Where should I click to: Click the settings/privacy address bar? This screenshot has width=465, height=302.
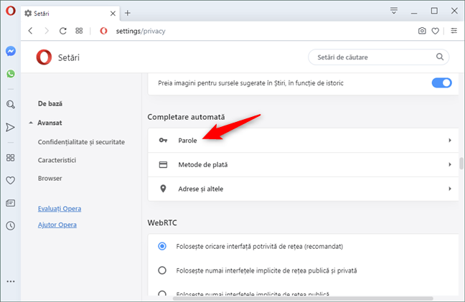pos(141,31)
